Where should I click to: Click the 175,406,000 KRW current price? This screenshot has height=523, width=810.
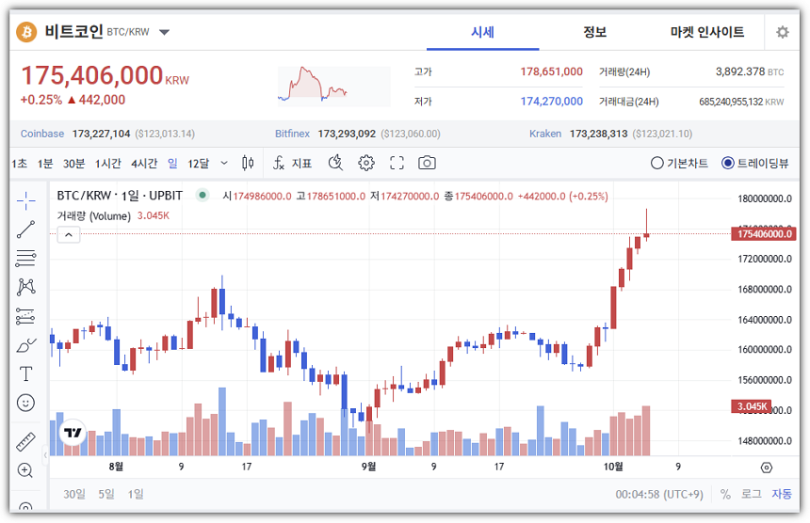coord(105,75)
